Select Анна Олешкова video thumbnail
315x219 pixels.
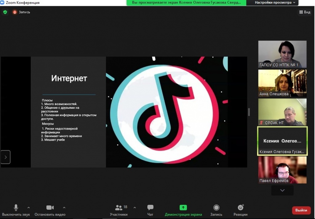pos(282,83)
